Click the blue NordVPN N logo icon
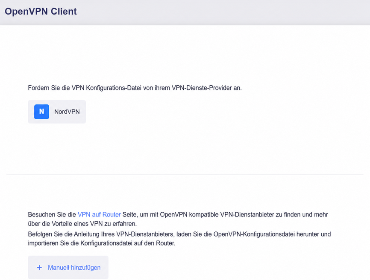 [41, 112]
